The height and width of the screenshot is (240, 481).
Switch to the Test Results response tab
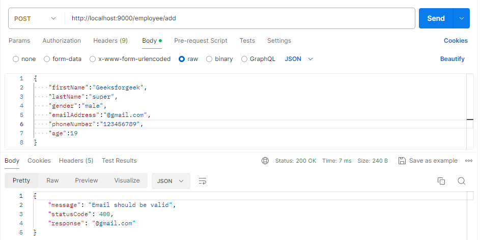119,161
